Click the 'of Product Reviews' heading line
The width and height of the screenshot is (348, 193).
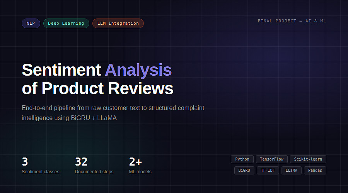pyautogui.click(x=98, y=88)
